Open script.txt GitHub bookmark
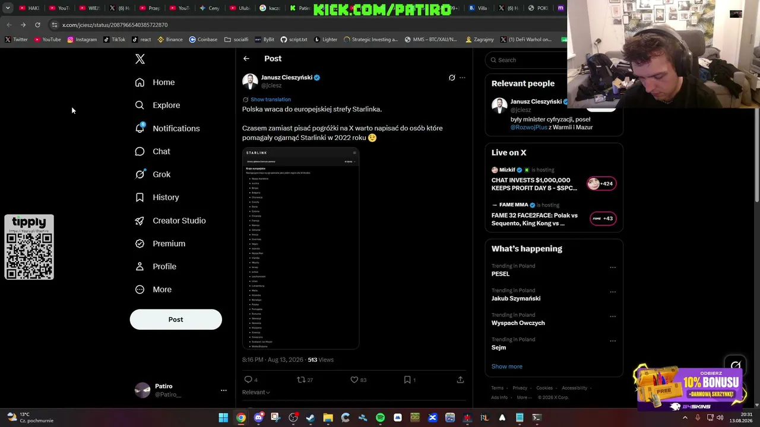The width and height of the screenshot is (760, 427). click(294, 40)
